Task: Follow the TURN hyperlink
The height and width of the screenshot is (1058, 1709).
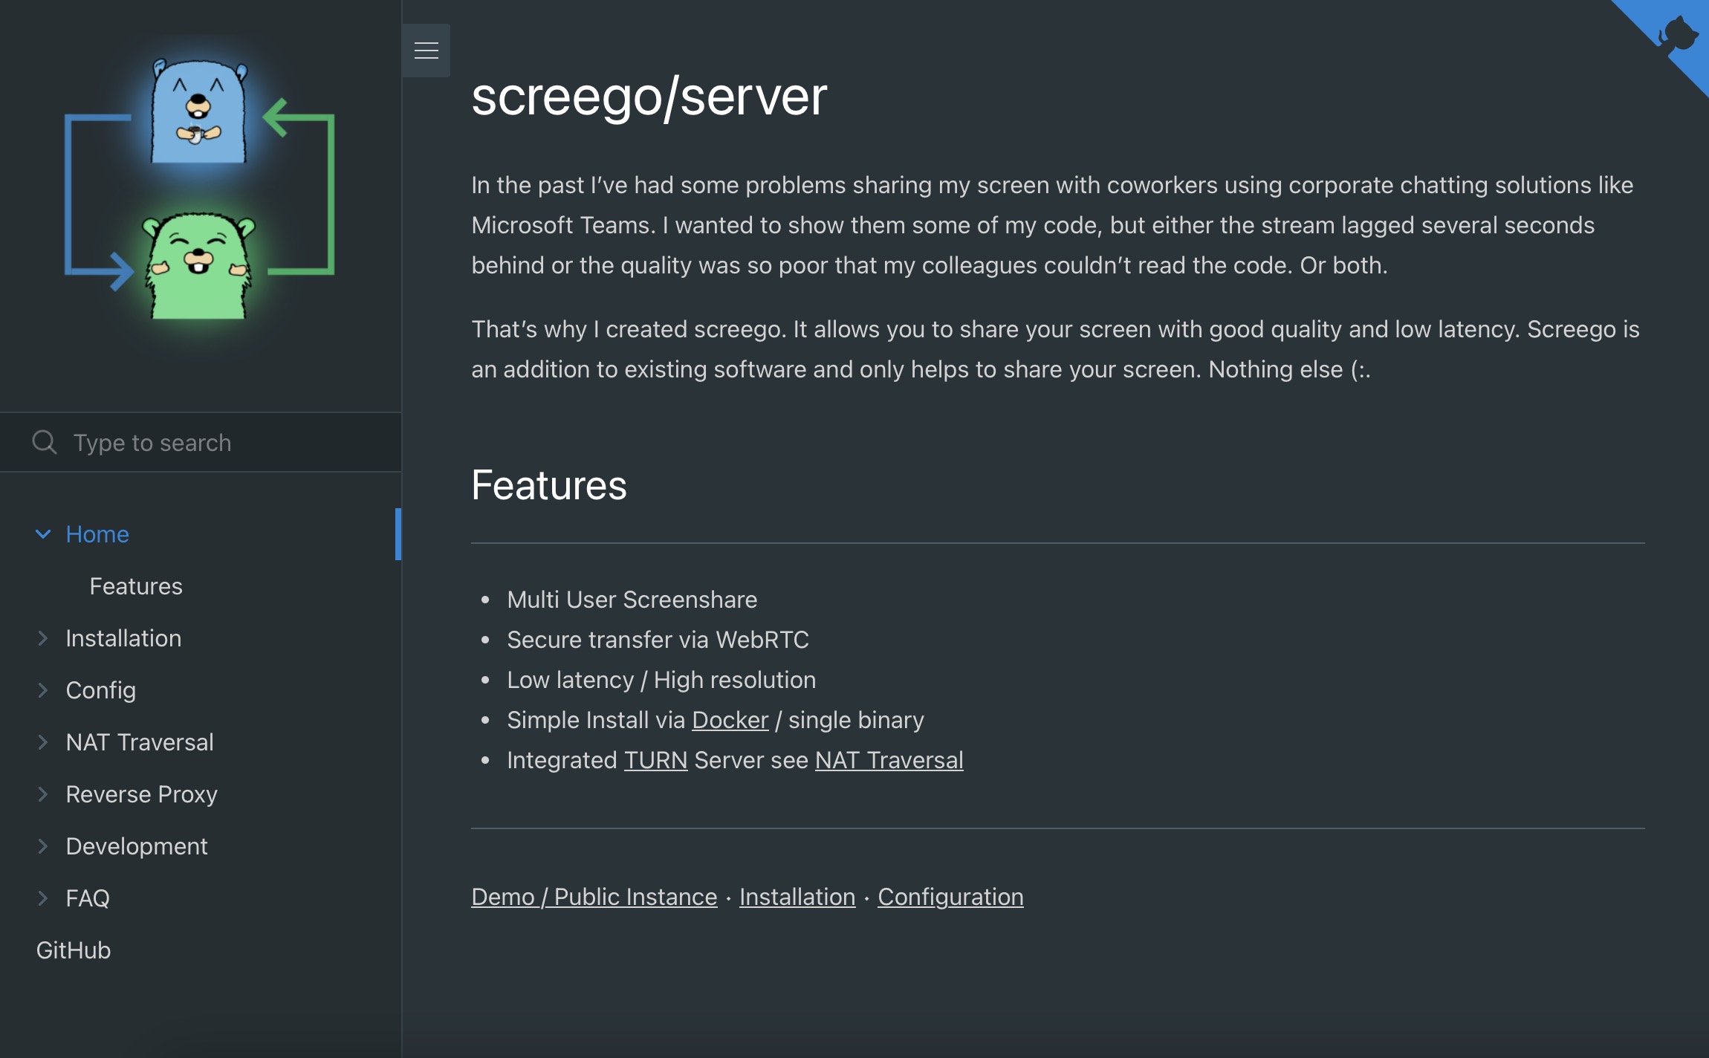Action: (655, 760)
